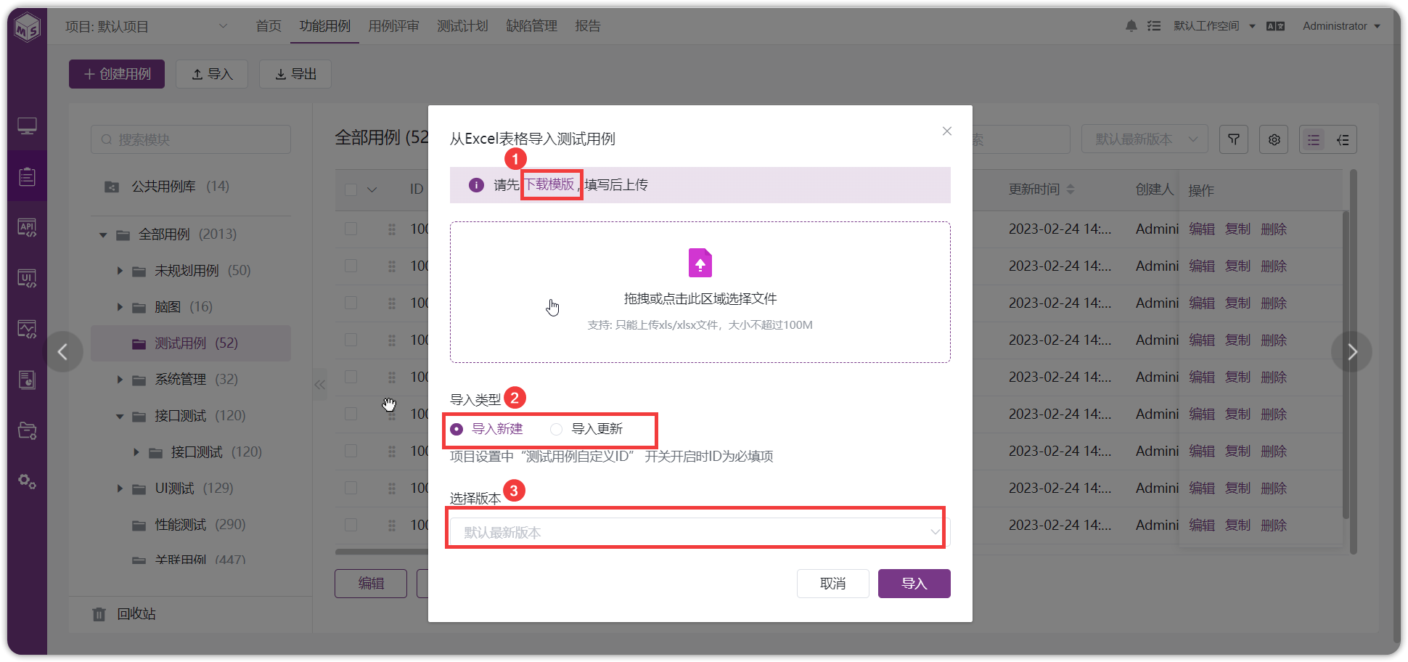The width and height of the screenshot is (1408, 662).
Task: Switch to the 用例评审 tab
Action: (x=393, y=26)
